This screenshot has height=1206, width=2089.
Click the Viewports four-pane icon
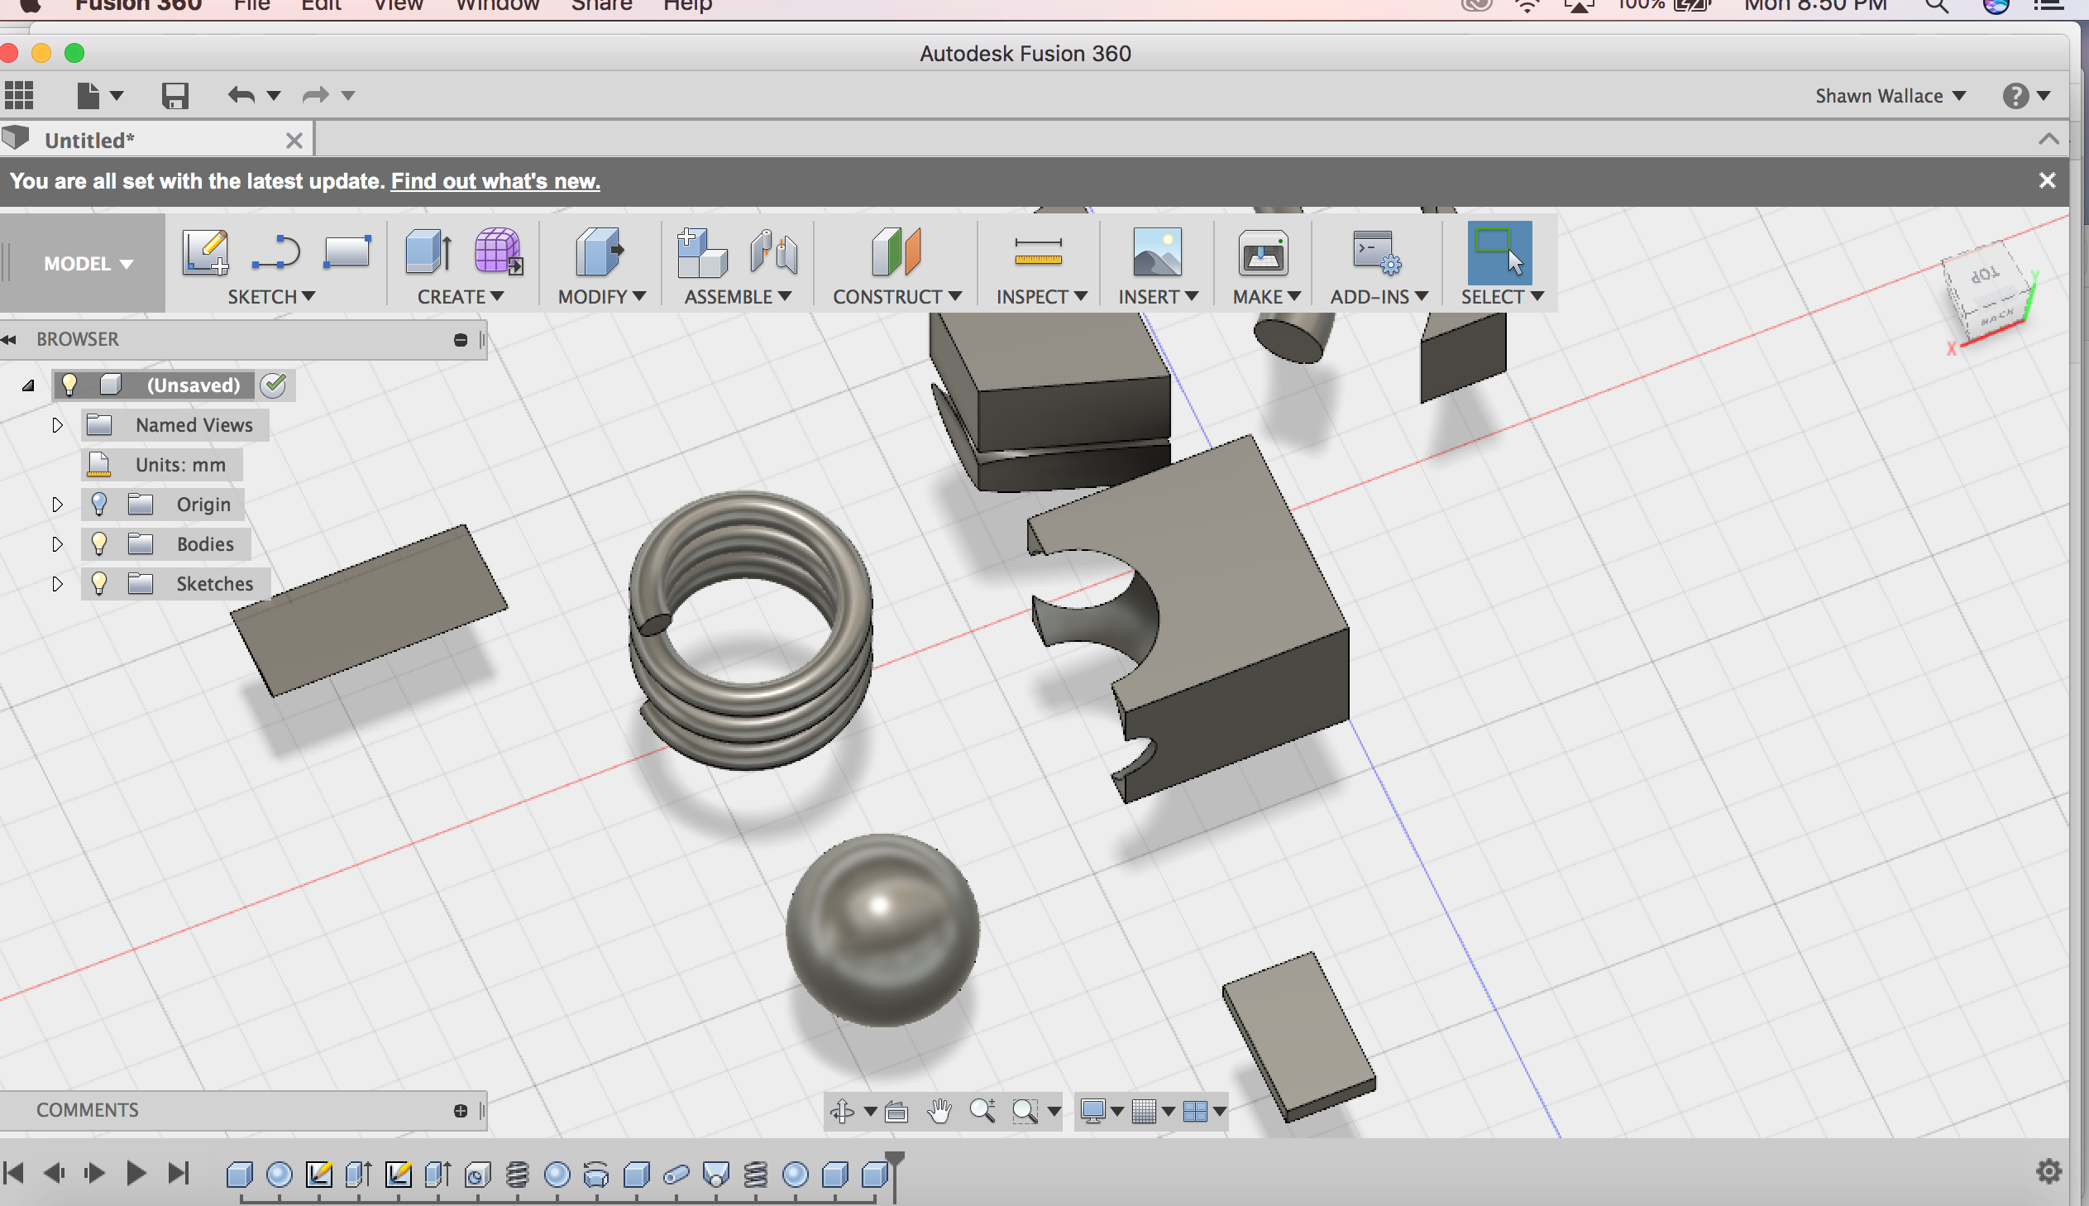pyautogui.click(x=1195, y=1111)
